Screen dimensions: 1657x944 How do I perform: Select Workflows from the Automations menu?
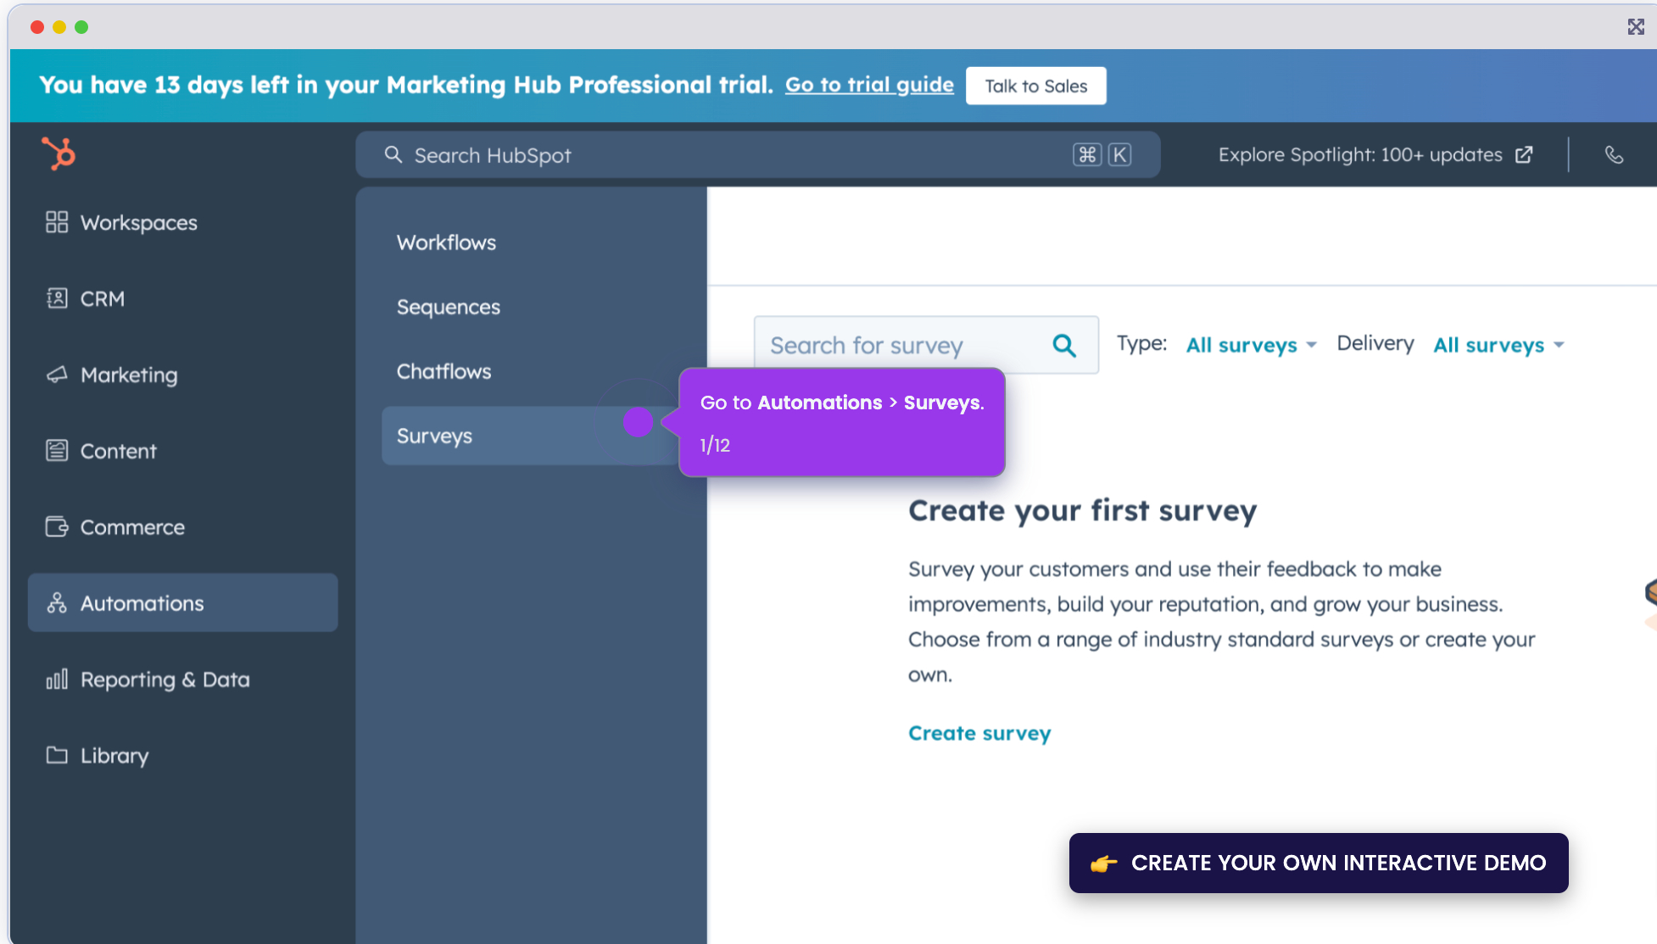(x=446, y=242)
